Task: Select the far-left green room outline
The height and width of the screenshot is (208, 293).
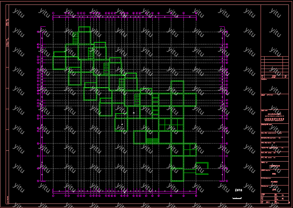Action: [x=59, y=63]
